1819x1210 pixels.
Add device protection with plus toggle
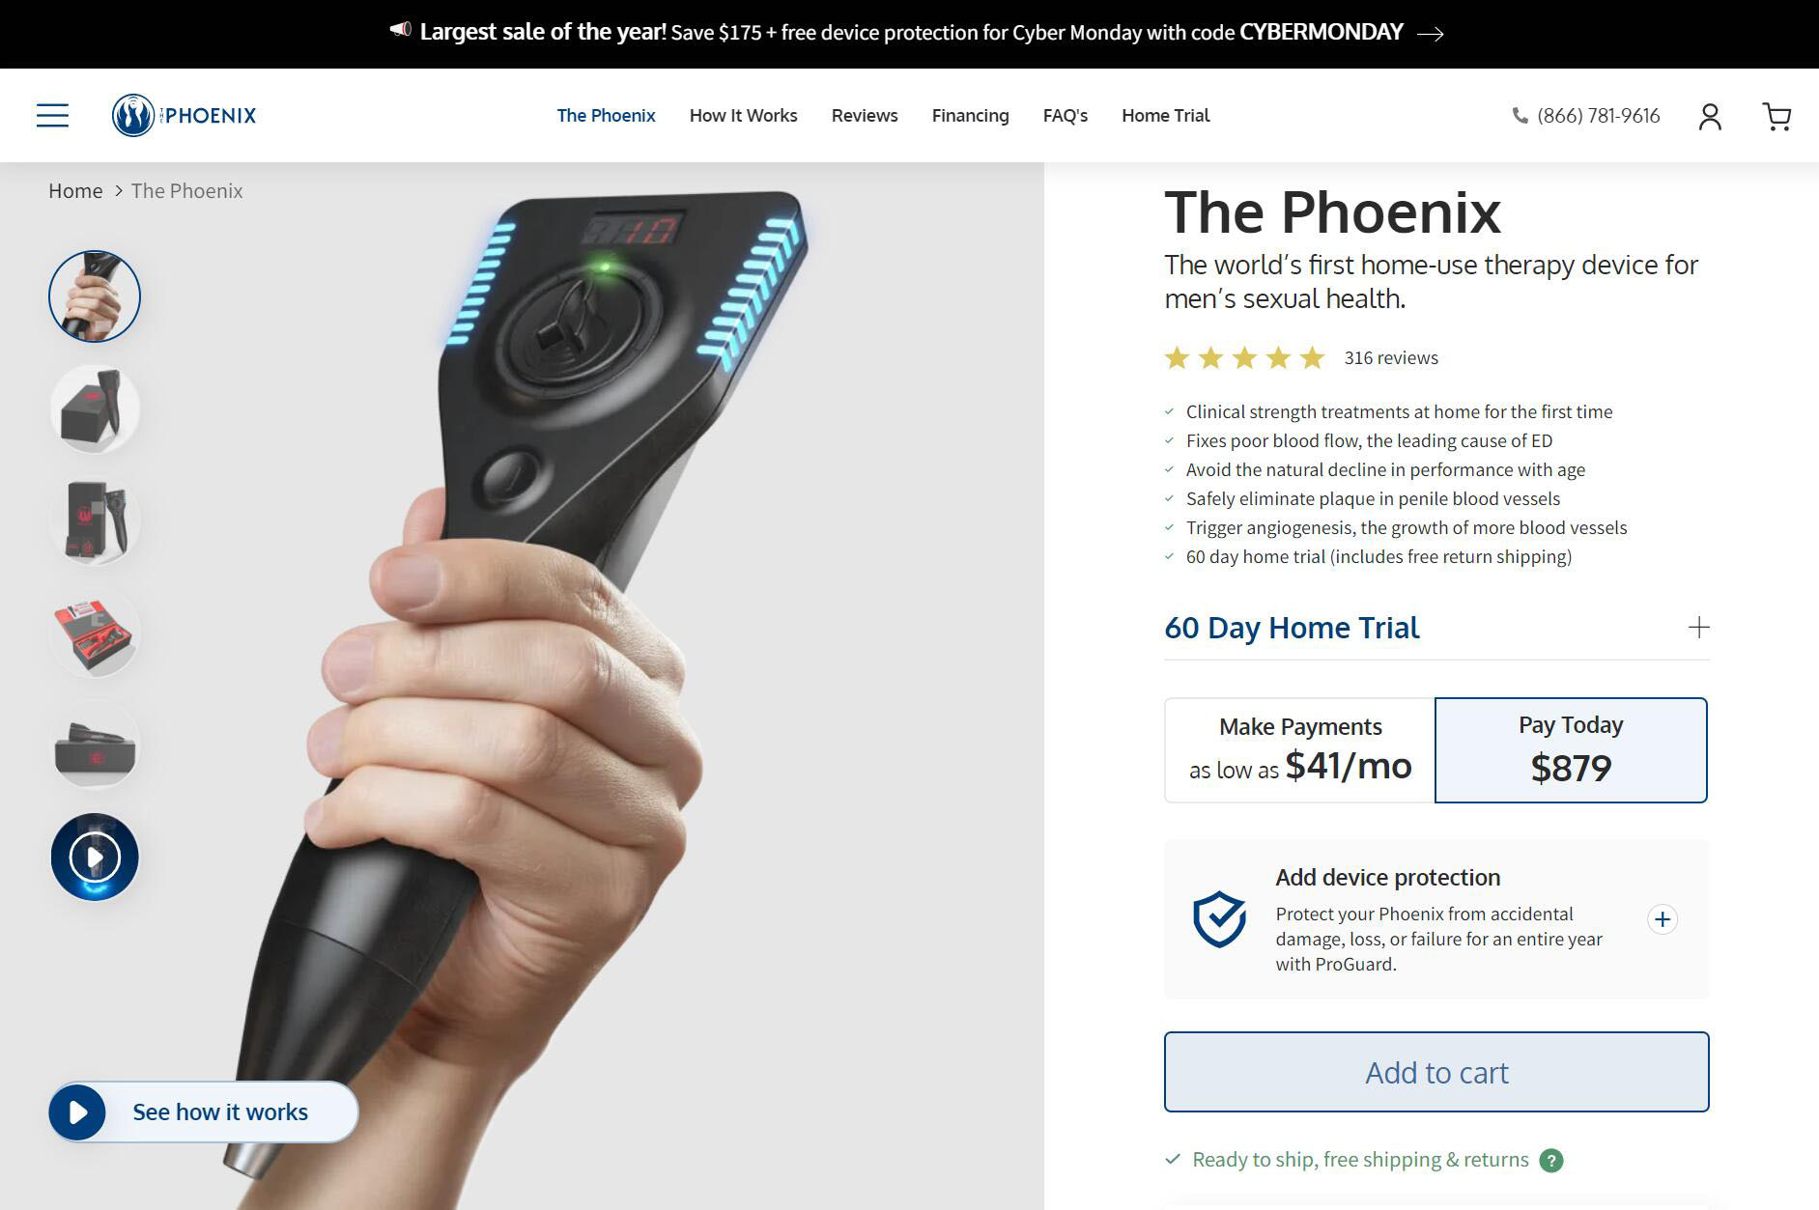click(1662, 919)
